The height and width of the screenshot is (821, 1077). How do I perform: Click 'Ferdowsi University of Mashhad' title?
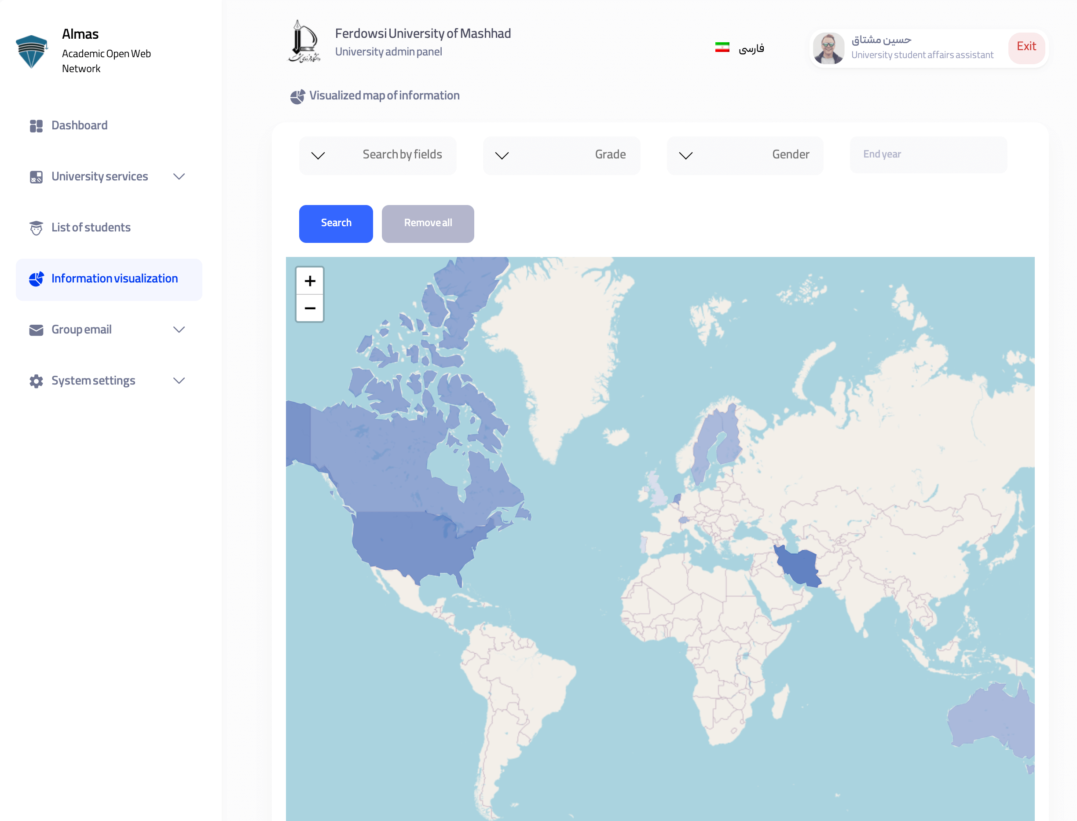click(423, 33)
